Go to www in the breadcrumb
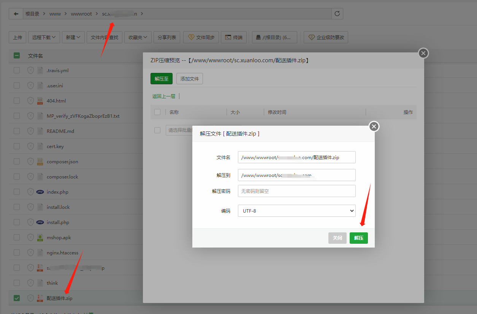The height and width of the screenshot is (314, 477). [55, 14]
